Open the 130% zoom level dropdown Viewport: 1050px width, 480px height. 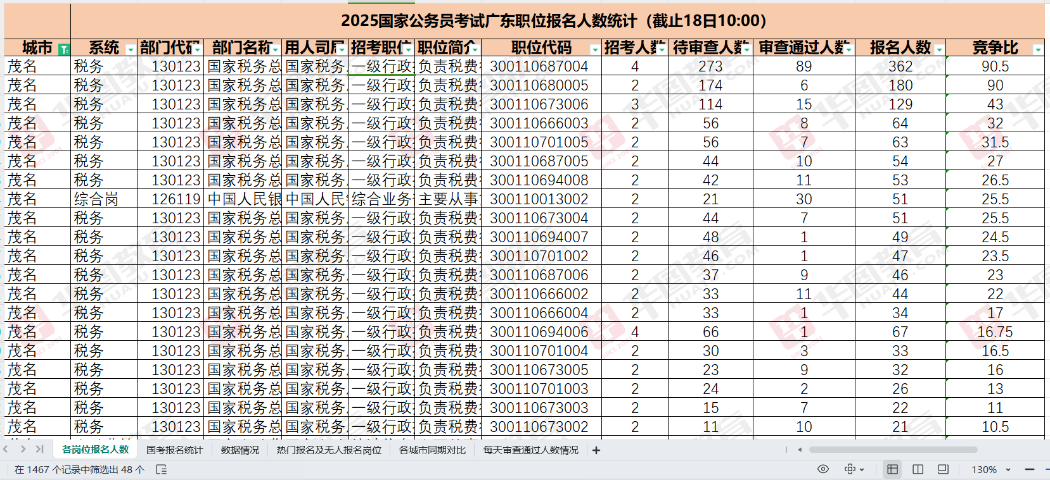[1008, 470]
